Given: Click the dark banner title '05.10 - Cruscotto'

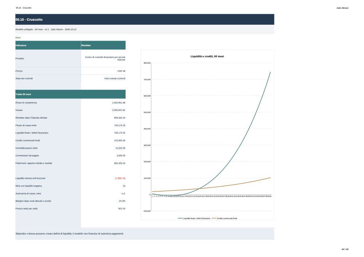Looking at the screenshot, I should pyautogui.click(x=29, y=20).
